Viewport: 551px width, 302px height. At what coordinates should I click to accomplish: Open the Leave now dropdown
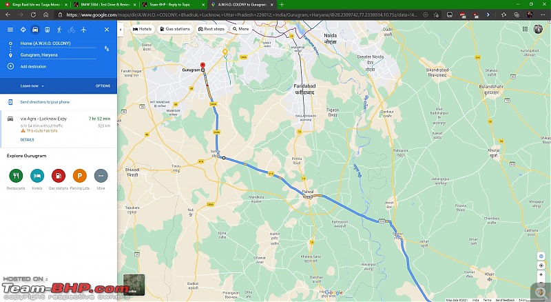(x=32, y=86)
